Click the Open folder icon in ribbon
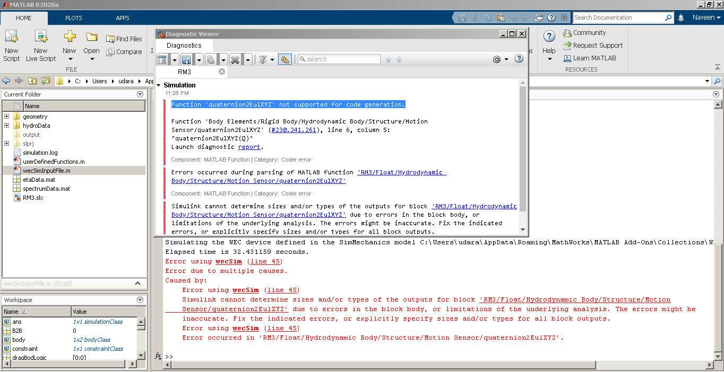The image size is (724, 372). pos(91,37)
